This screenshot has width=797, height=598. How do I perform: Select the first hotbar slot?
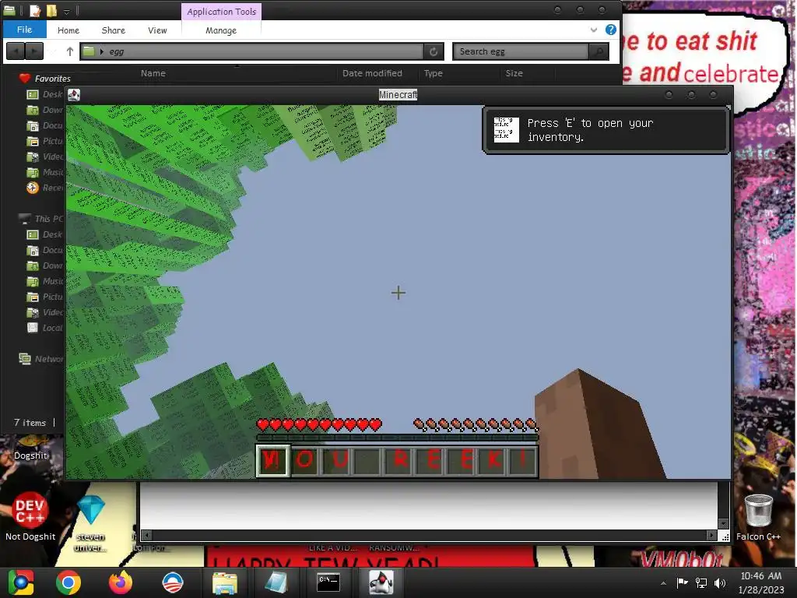point(272,460)
